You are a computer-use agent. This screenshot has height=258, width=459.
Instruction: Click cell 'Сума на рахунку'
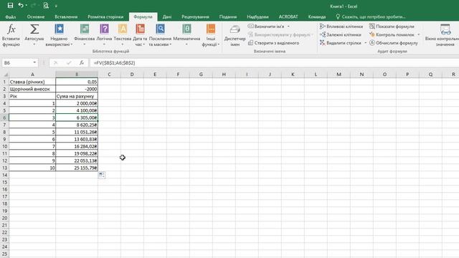77,96
